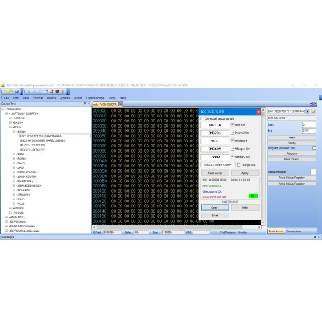Click the Open file toolbar icon

[11, 91]
